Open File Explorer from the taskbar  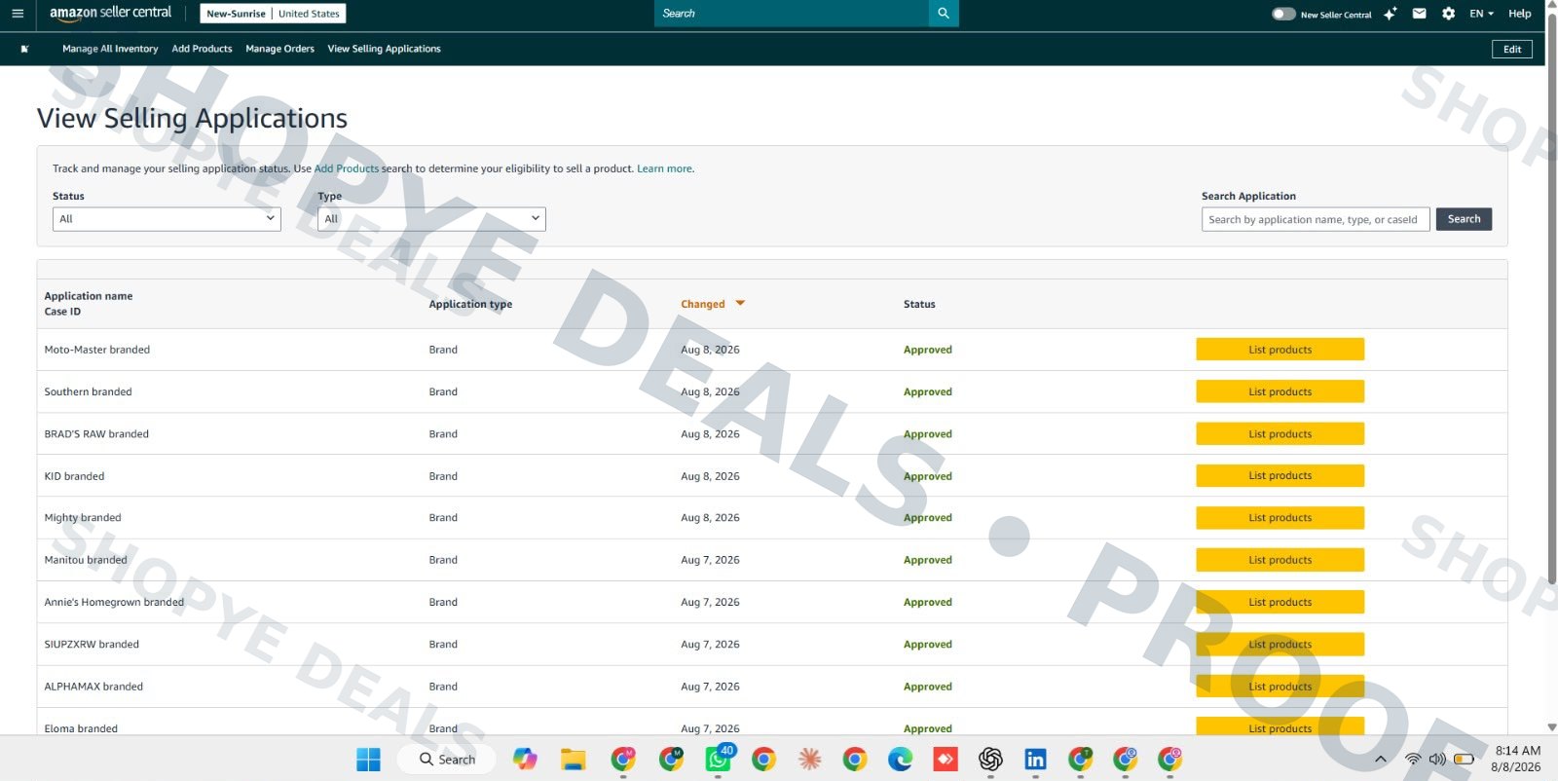tap(574, 760)
